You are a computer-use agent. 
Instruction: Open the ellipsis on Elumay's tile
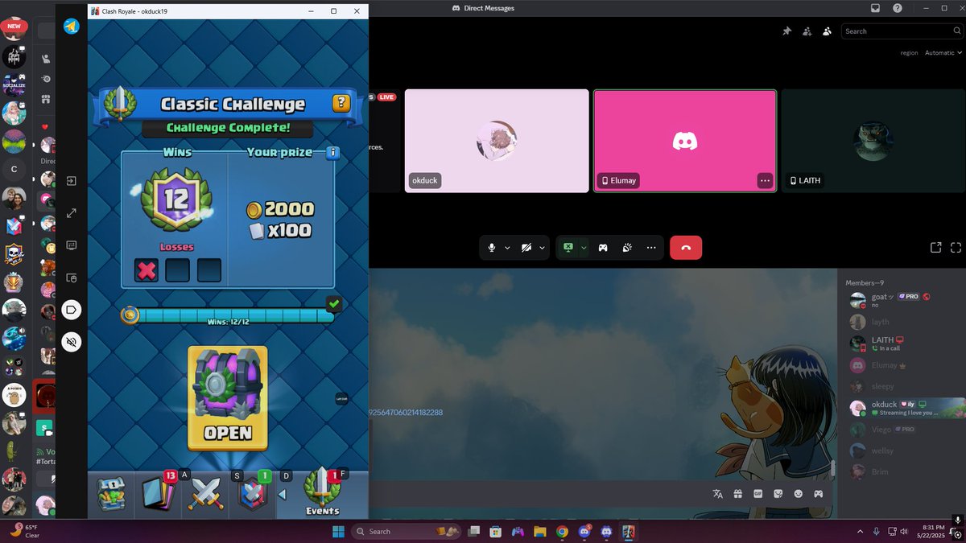click(x=765, y=180)
